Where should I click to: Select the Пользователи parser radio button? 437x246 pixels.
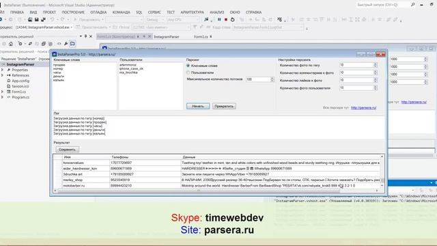point(188,72)
